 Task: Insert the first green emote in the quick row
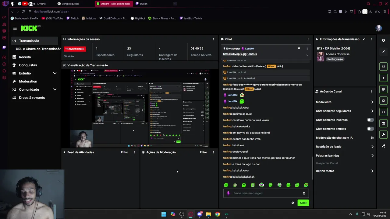226,185
